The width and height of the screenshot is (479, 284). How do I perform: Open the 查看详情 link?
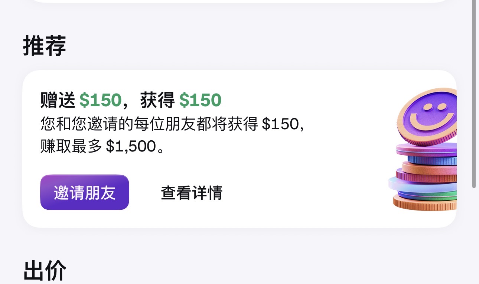pos(191,193)
